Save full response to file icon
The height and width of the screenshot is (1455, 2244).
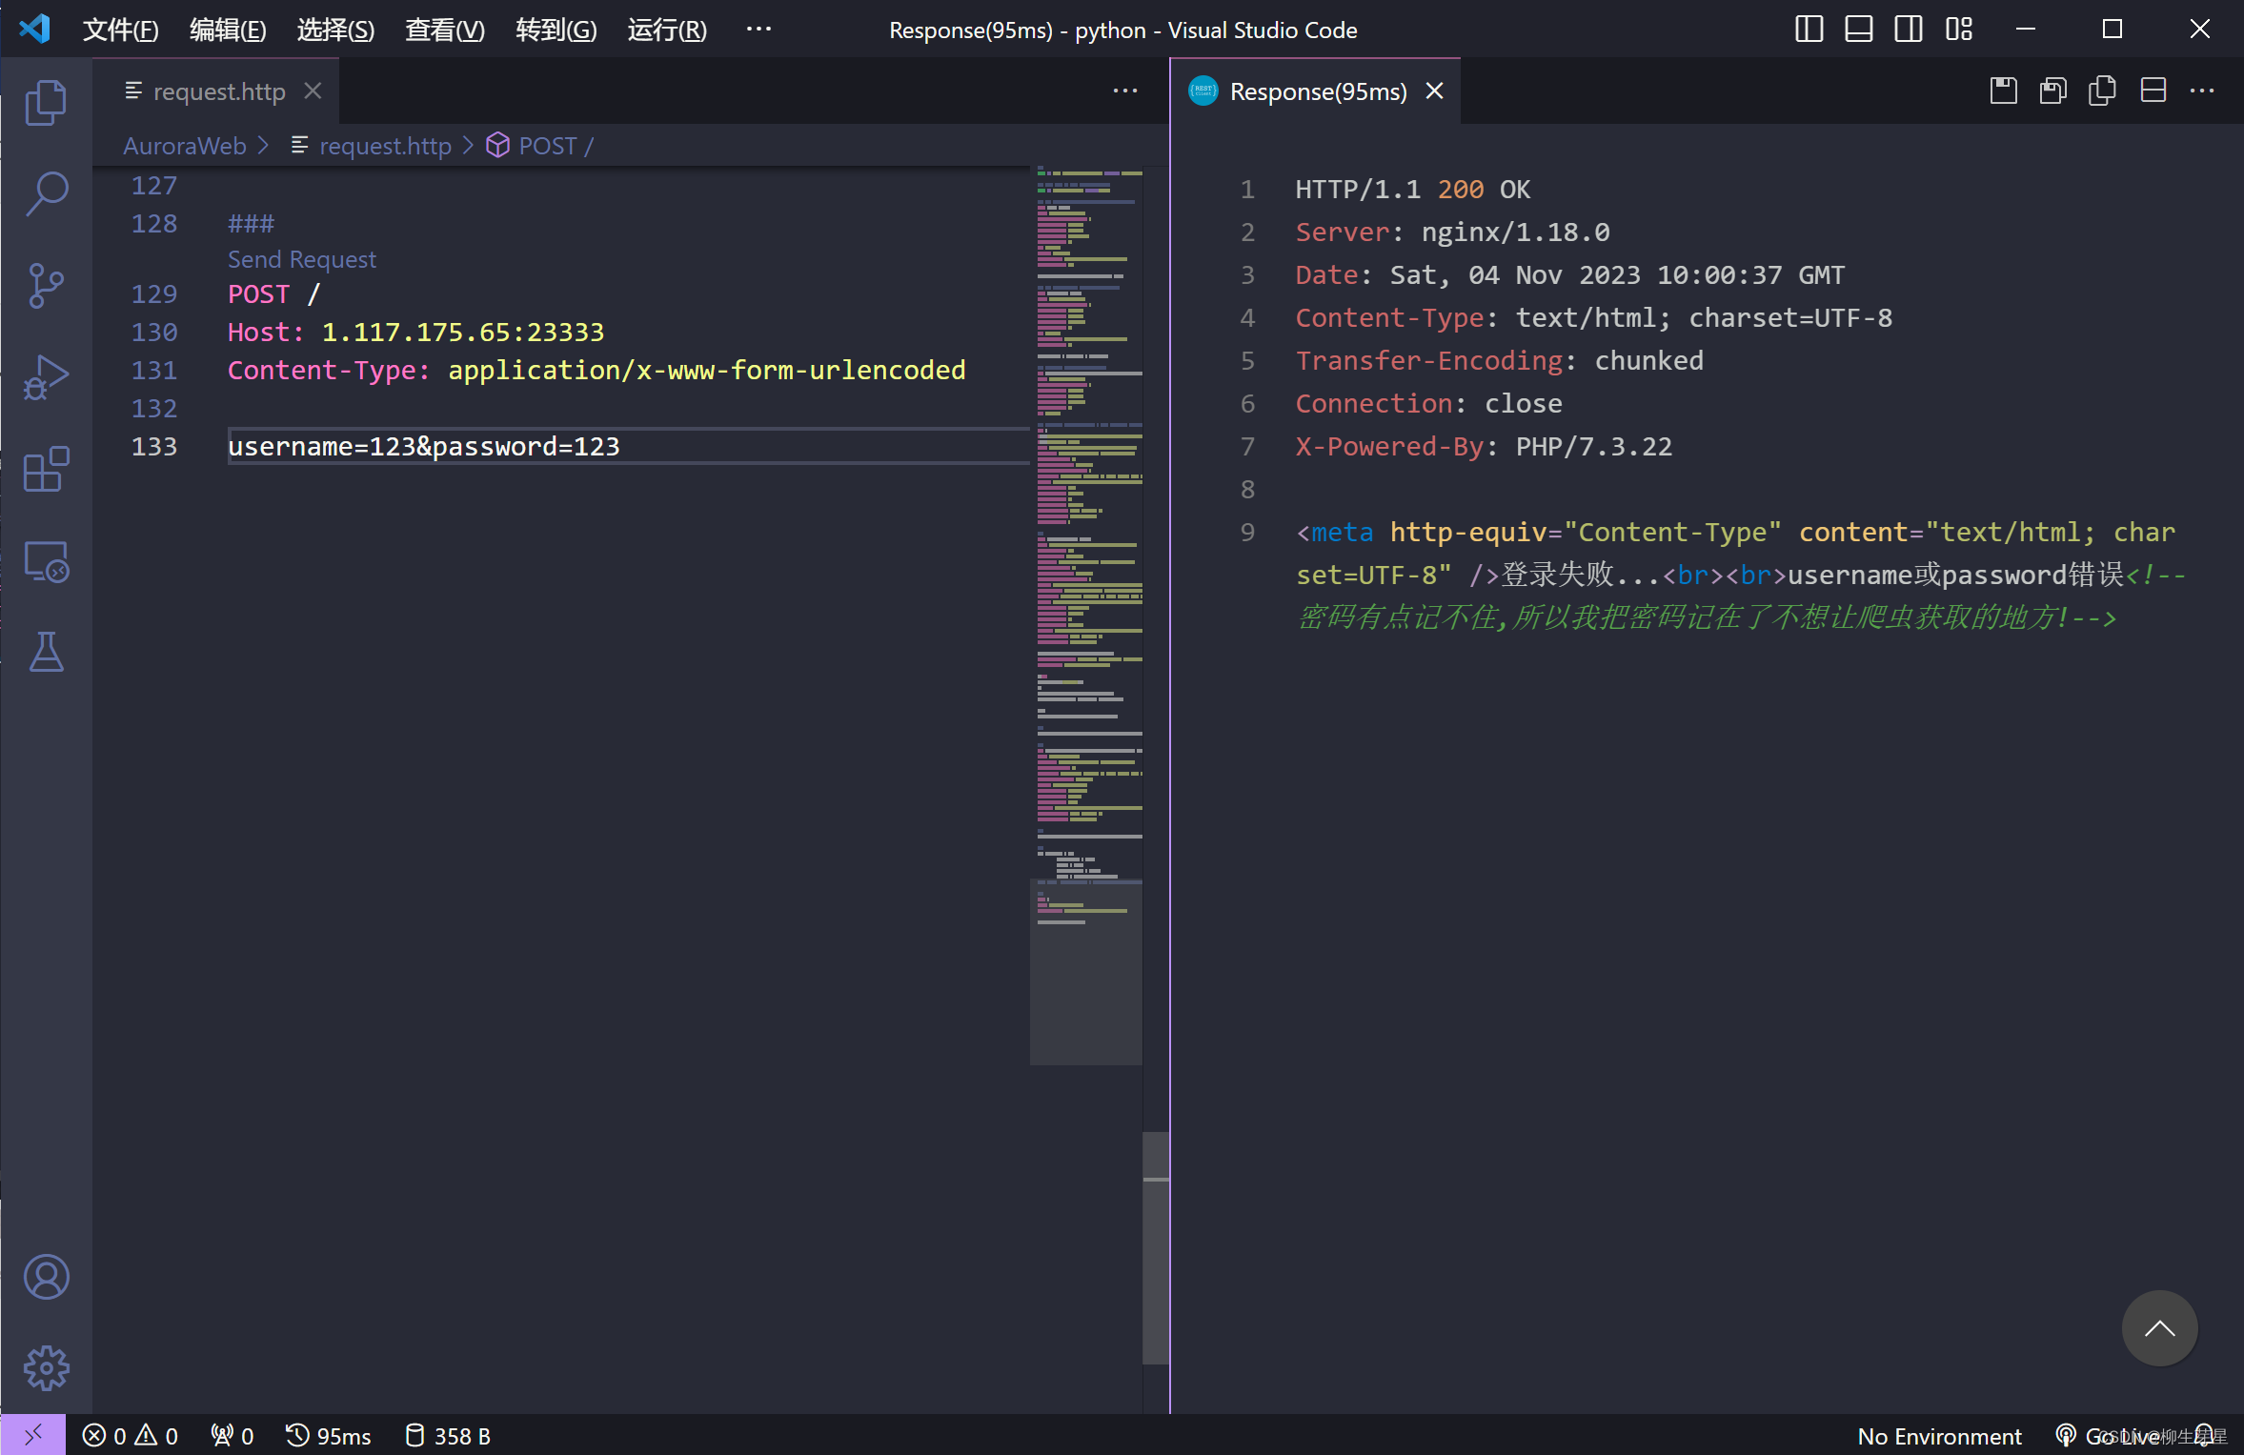(2003, 91)
